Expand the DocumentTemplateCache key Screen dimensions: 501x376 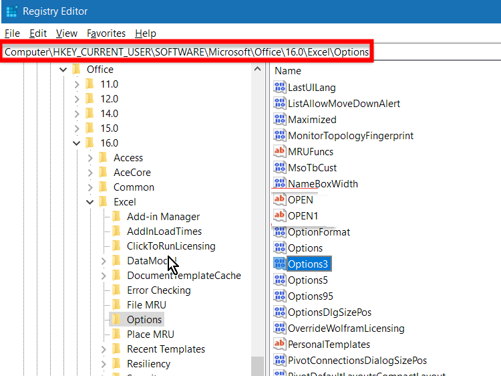[x=104, y=276]
